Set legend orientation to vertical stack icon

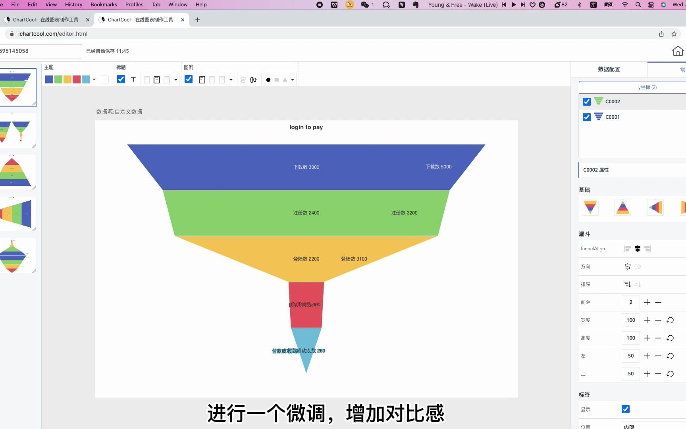point(243,80)
